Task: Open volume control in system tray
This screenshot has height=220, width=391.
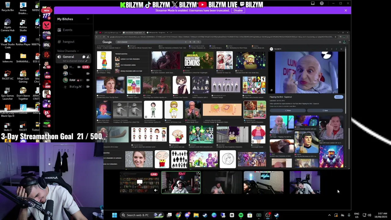Action: (369, 215)
